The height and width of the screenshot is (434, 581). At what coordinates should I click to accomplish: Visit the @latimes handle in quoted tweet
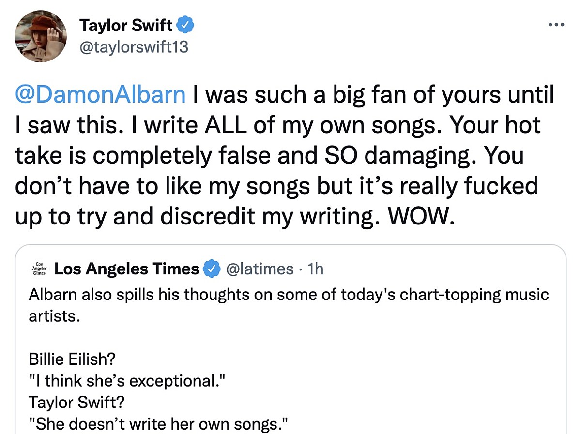pos(260,269)
